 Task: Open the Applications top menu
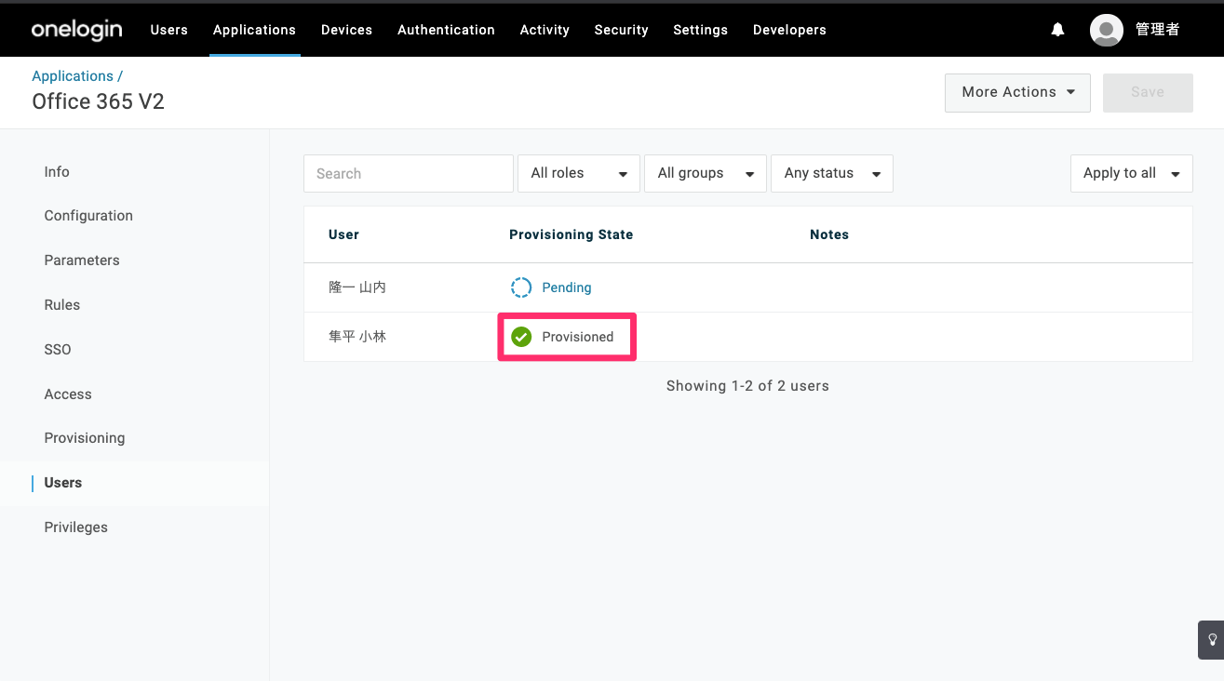254,30
